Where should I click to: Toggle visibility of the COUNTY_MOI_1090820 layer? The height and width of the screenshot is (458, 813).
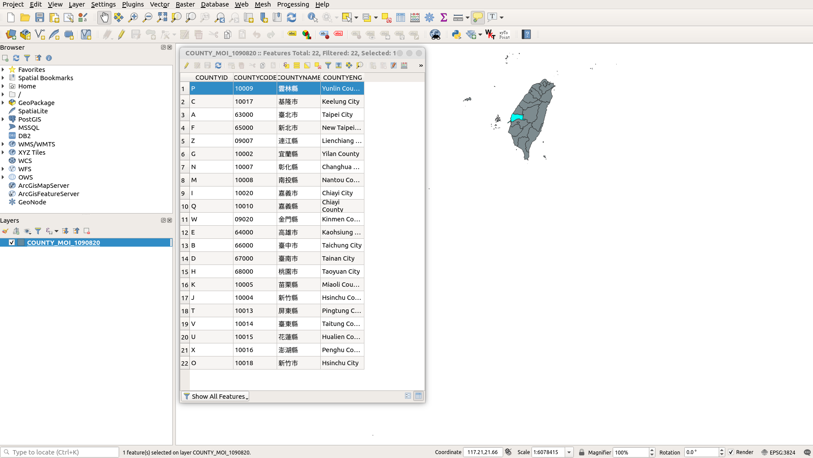pos(12,243)
